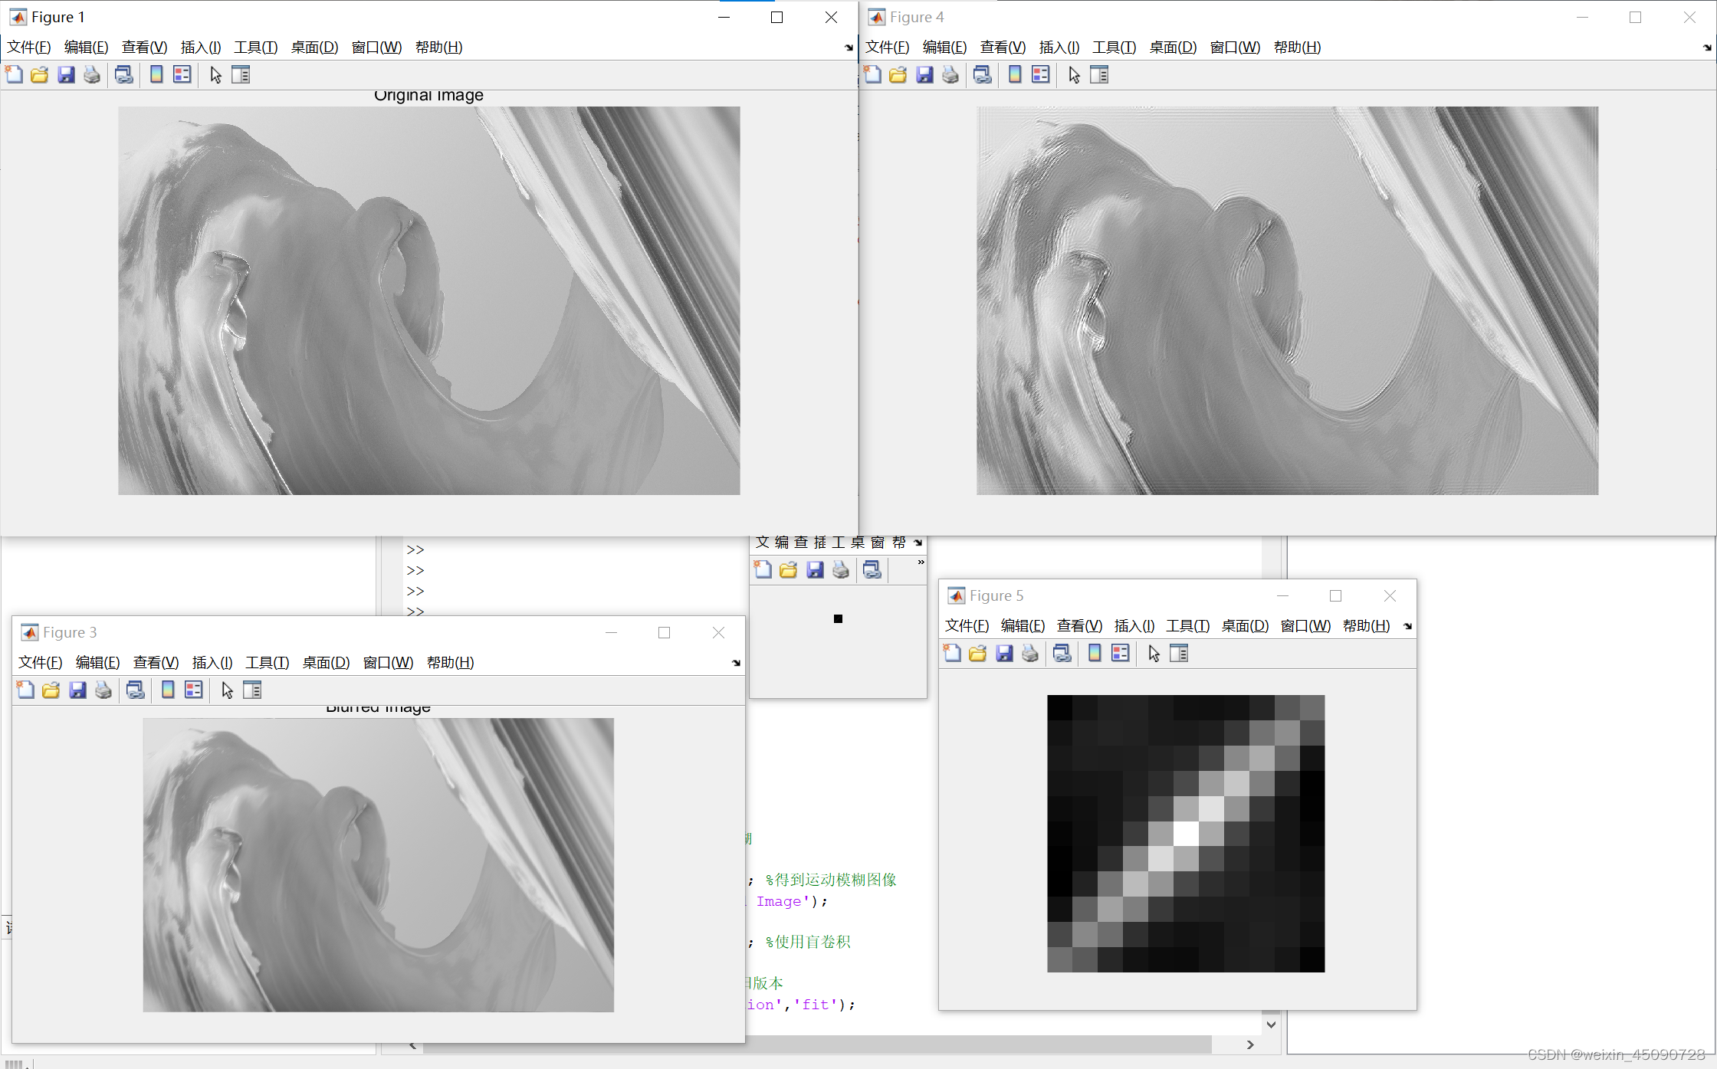Open 文件(F) menu in Figure 5
Viewport: 1717px width, 1069px height.
966,625
